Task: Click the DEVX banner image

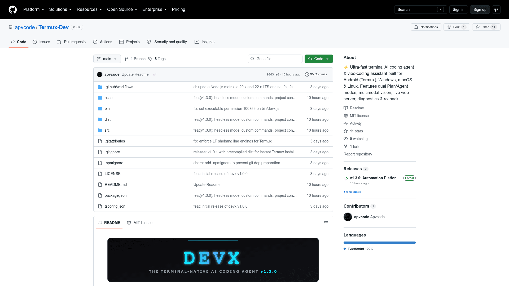Action: click(213, 260)
